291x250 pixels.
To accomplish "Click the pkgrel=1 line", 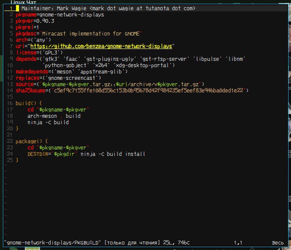I will (x=27, y=27).
